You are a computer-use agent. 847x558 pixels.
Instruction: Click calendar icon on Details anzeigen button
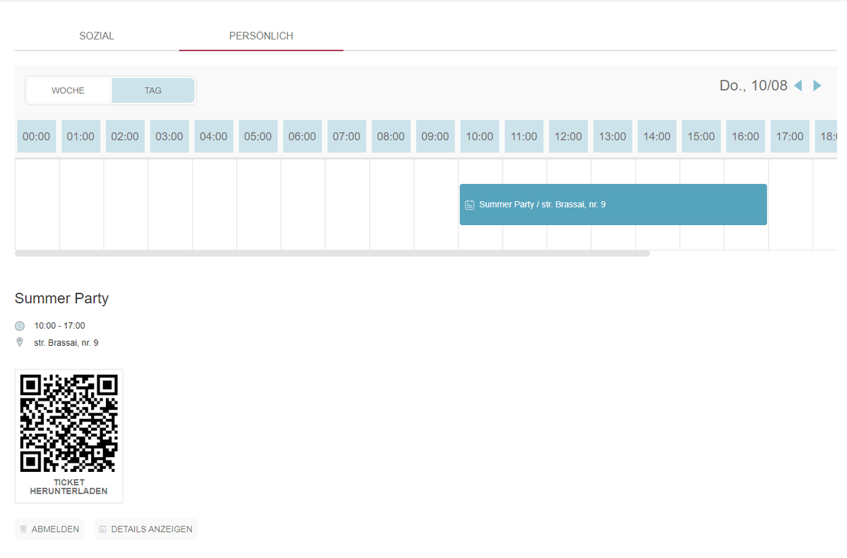pos(103,529)
